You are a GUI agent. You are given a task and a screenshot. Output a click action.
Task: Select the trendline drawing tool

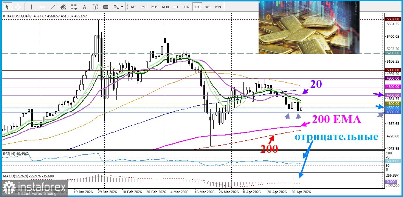[53, 7]
